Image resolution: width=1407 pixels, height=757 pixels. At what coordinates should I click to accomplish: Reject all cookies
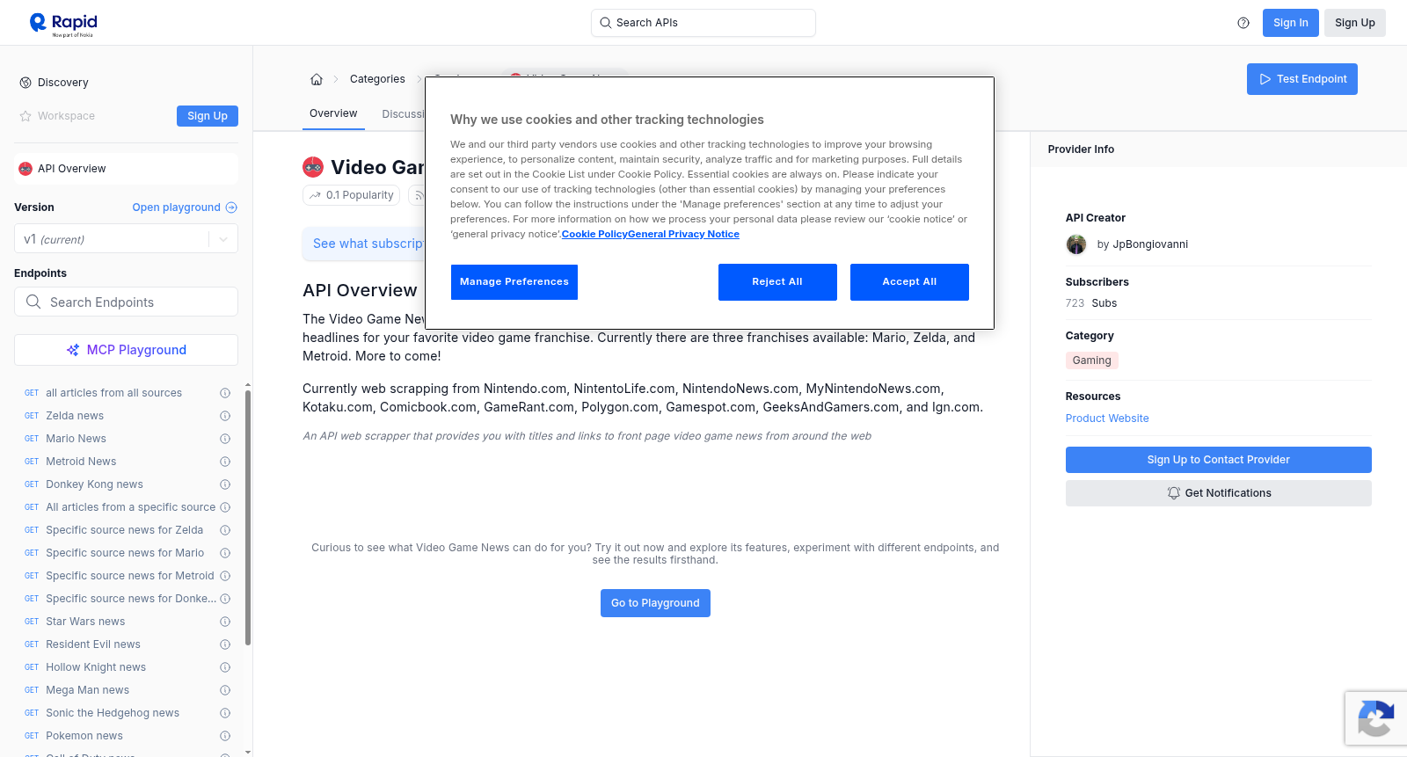(x=777, y=282)
